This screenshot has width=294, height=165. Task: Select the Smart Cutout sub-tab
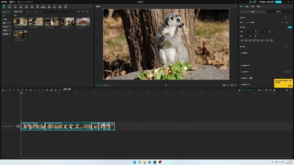278,12
